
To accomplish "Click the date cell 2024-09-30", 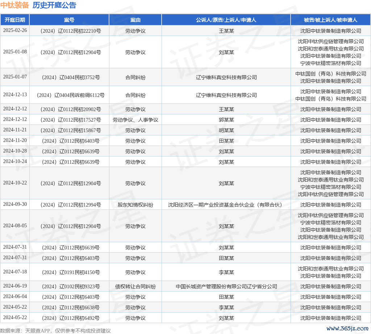I will coord(15,204).
